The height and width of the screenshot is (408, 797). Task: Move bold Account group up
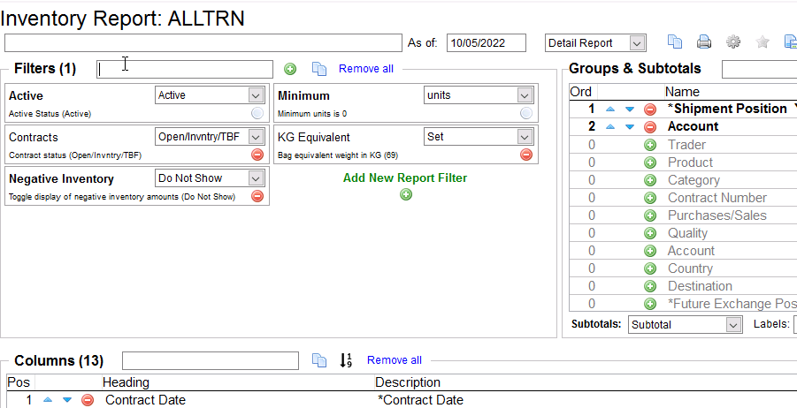[x=610, y=127]
